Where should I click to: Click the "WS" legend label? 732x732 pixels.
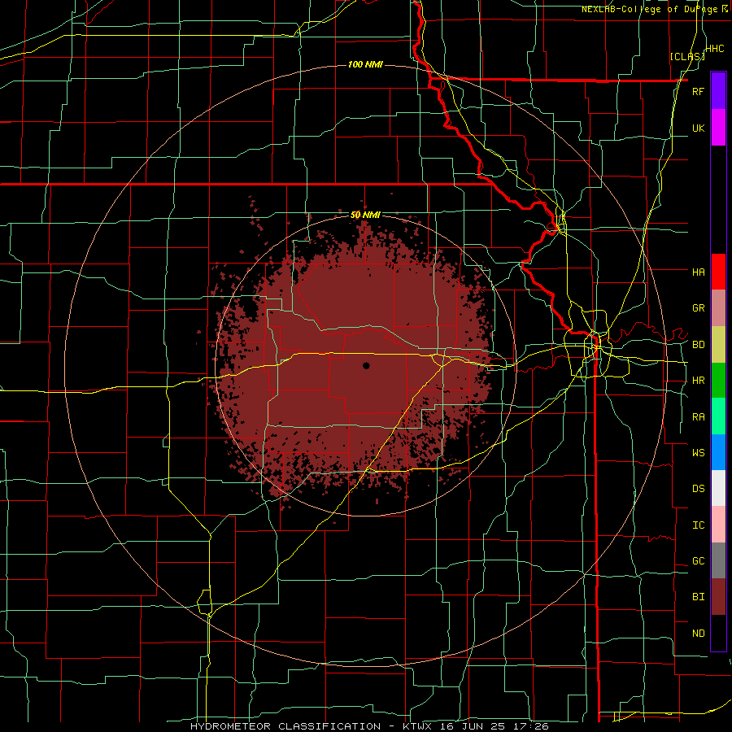(x=698, y=452)
